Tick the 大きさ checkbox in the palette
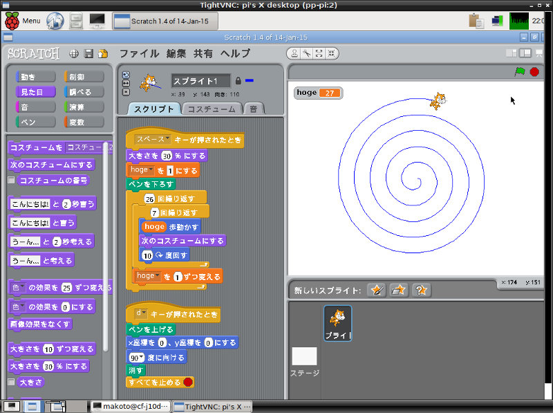The height and width of the screenshot is (413, 553). pos(11,382)
